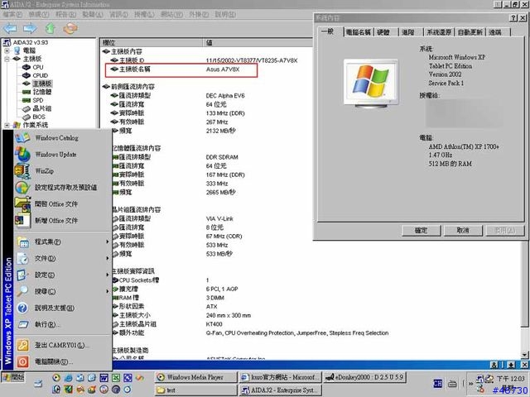The height and width of the screenshot is (397, 530).
Task: Expand the 搜尋 submenu in Start menu
Action: click(63, 291)
